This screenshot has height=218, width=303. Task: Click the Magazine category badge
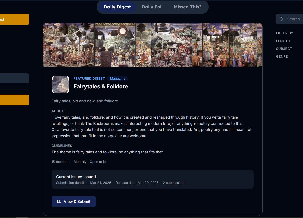click(x=118, y=78)
